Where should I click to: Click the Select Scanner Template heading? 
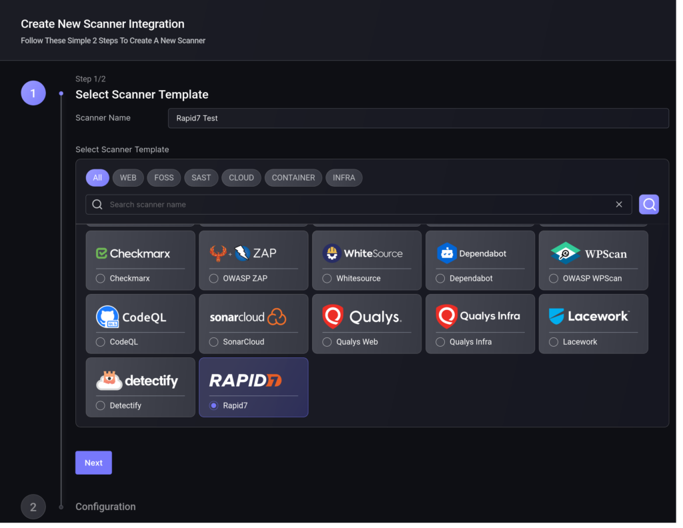pyautogui.click(x=142, y=95)
